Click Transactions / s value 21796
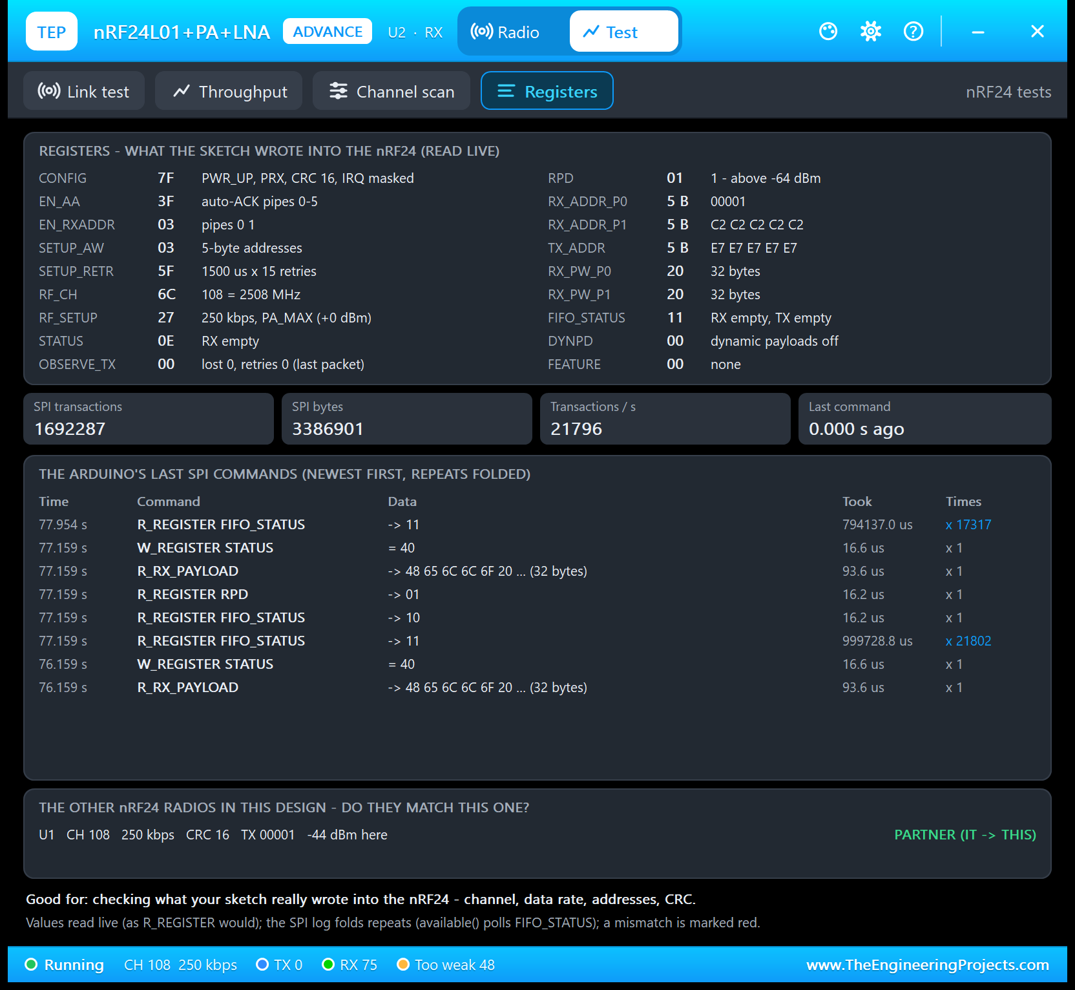 (576, 429)
